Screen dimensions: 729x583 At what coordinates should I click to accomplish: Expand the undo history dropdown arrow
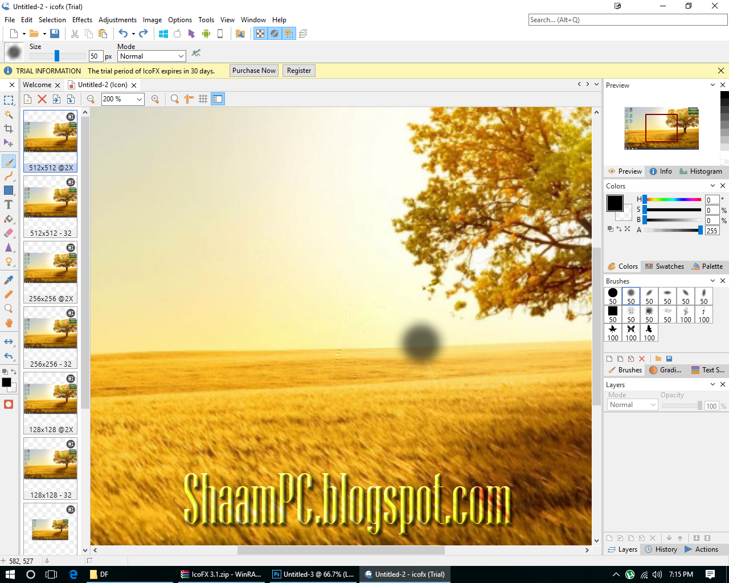click(133, 34)
